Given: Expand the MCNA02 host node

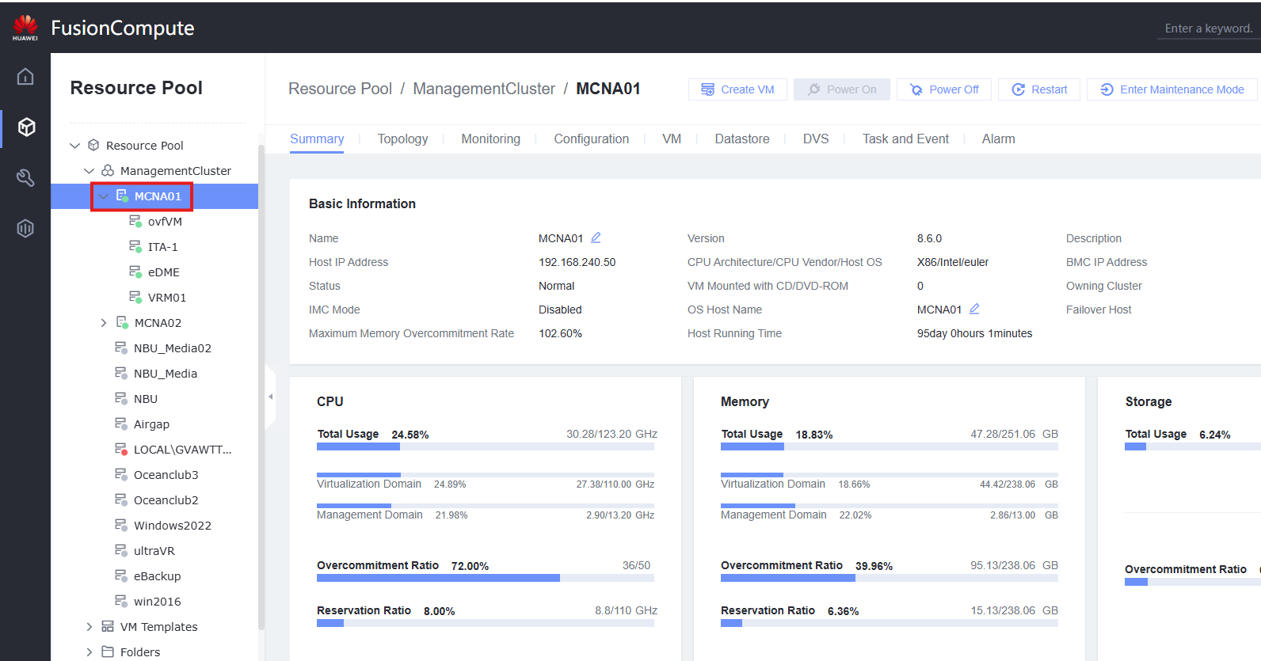Looking at the screenshot, I should click(x=104, y=323).
